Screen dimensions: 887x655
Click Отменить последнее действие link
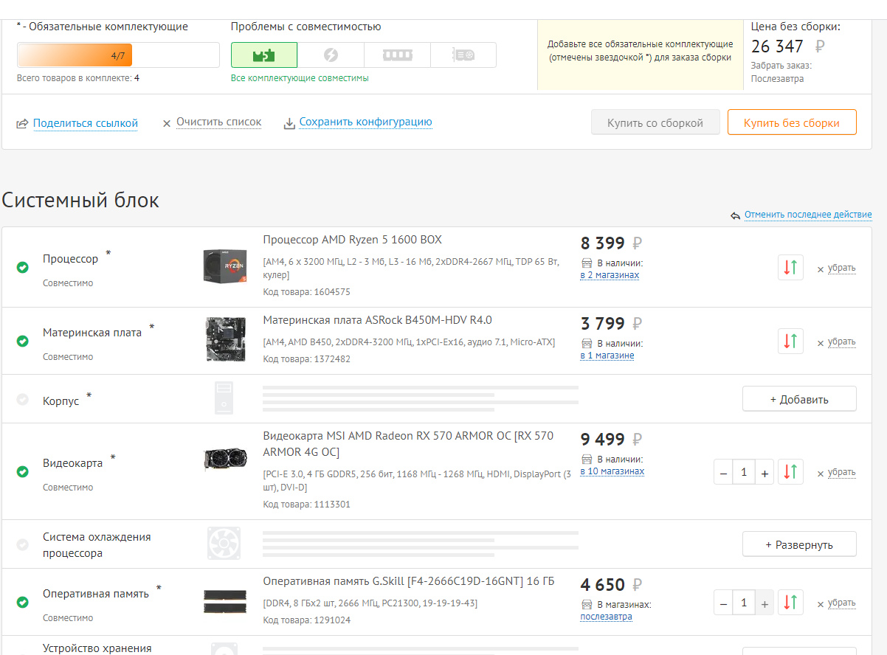point(808,215)
